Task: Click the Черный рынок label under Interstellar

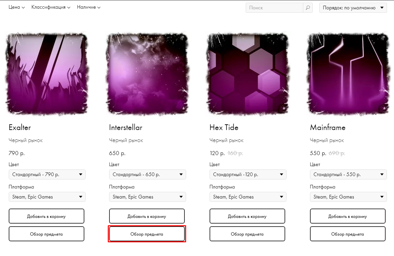Action: click(126, 140)
